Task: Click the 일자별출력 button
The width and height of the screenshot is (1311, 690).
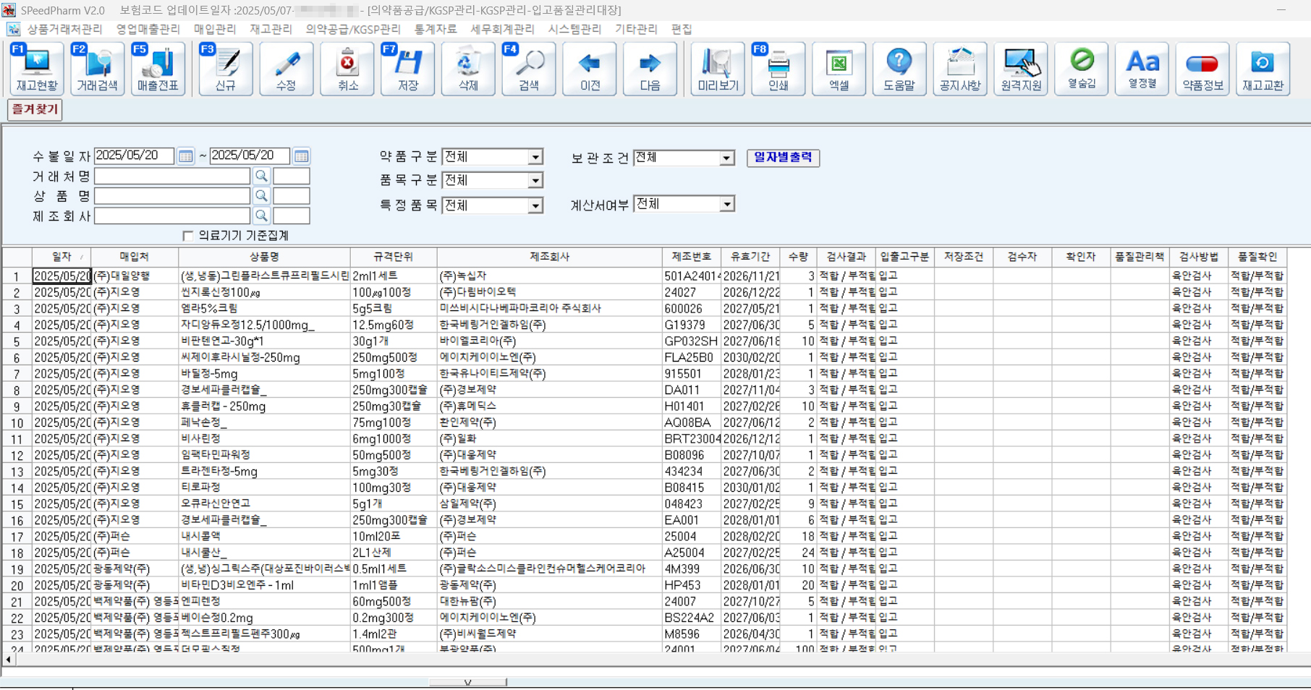Action: [783, 158]
